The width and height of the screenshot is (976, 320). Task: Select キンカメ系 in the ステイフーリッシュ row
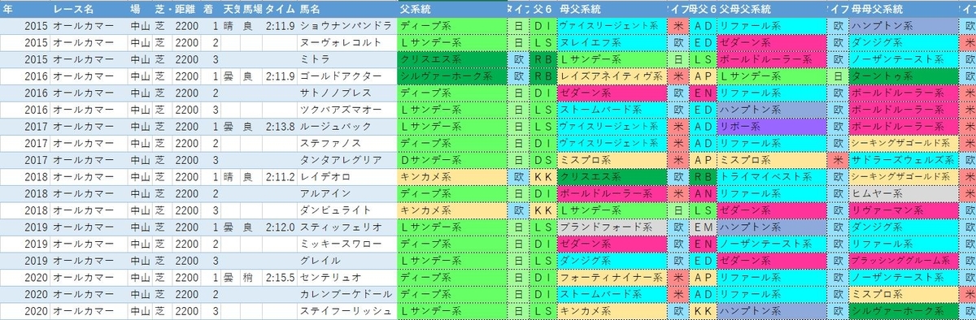(612, 311)
